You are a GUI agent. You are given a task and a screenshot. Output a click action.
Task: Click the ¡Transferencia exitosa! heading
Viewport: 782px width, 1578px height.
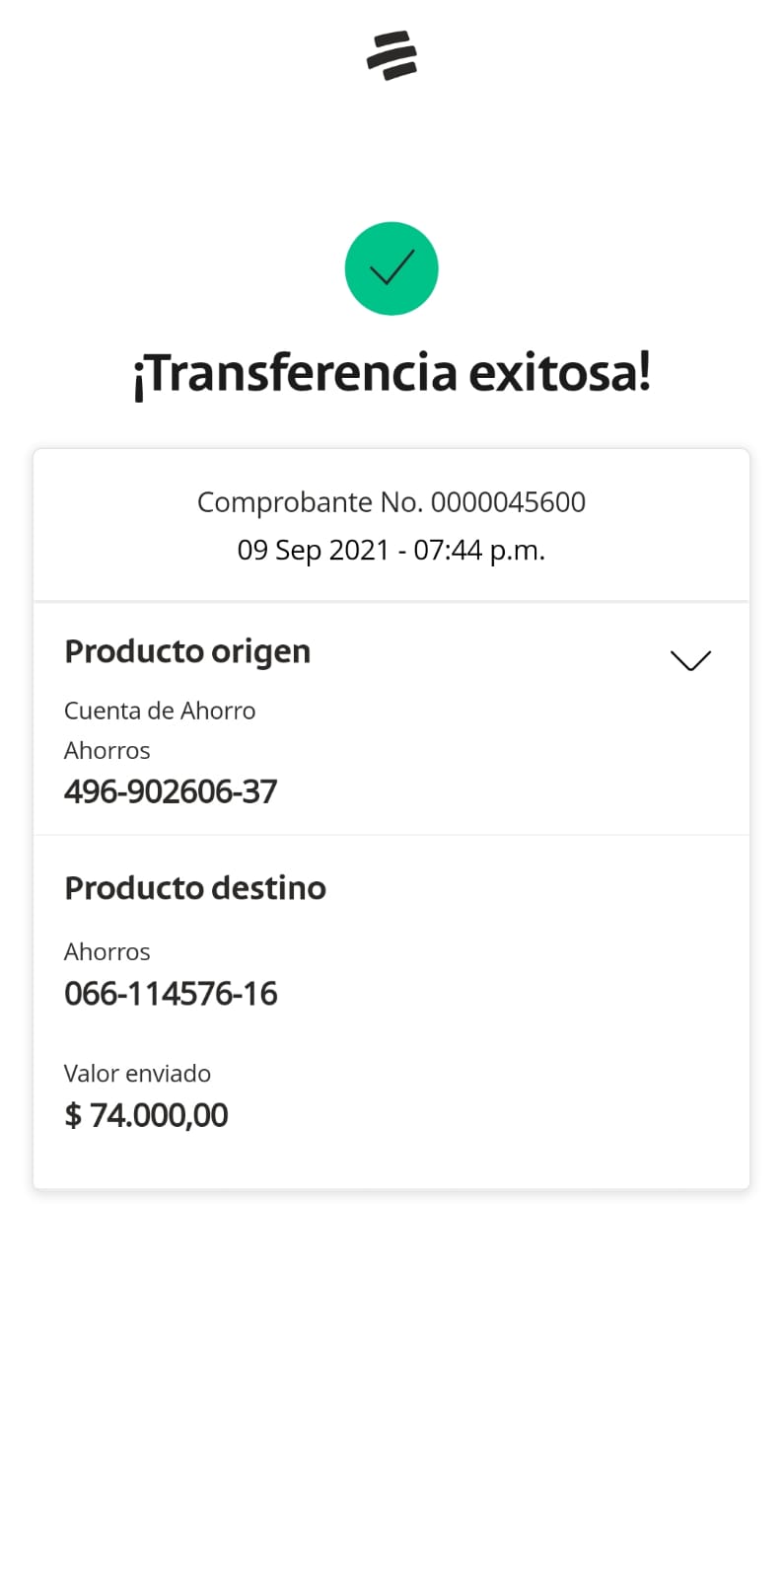391,374
